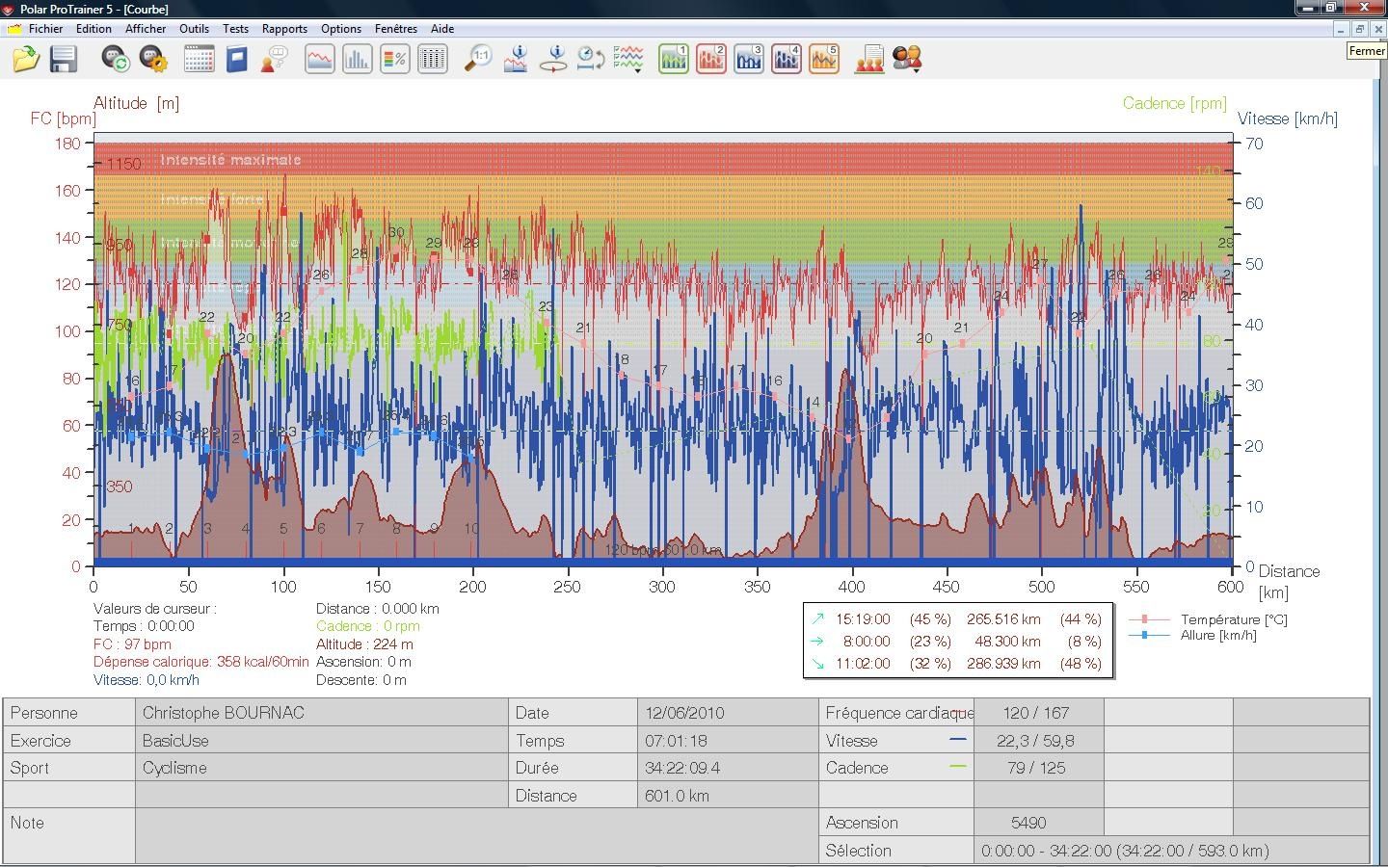Open the Rapports menu
This screenshot has height=867, width=1388.
284,29
